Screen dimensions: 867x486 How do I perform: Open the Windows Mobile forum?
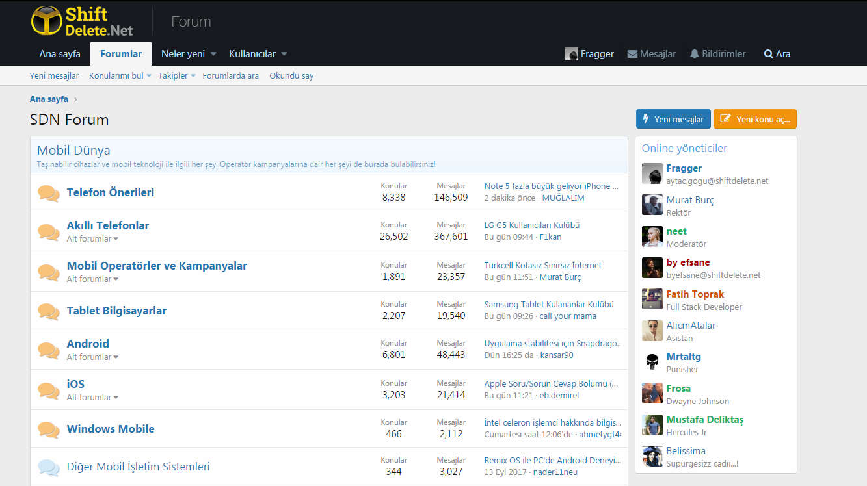tap(111, 429)
